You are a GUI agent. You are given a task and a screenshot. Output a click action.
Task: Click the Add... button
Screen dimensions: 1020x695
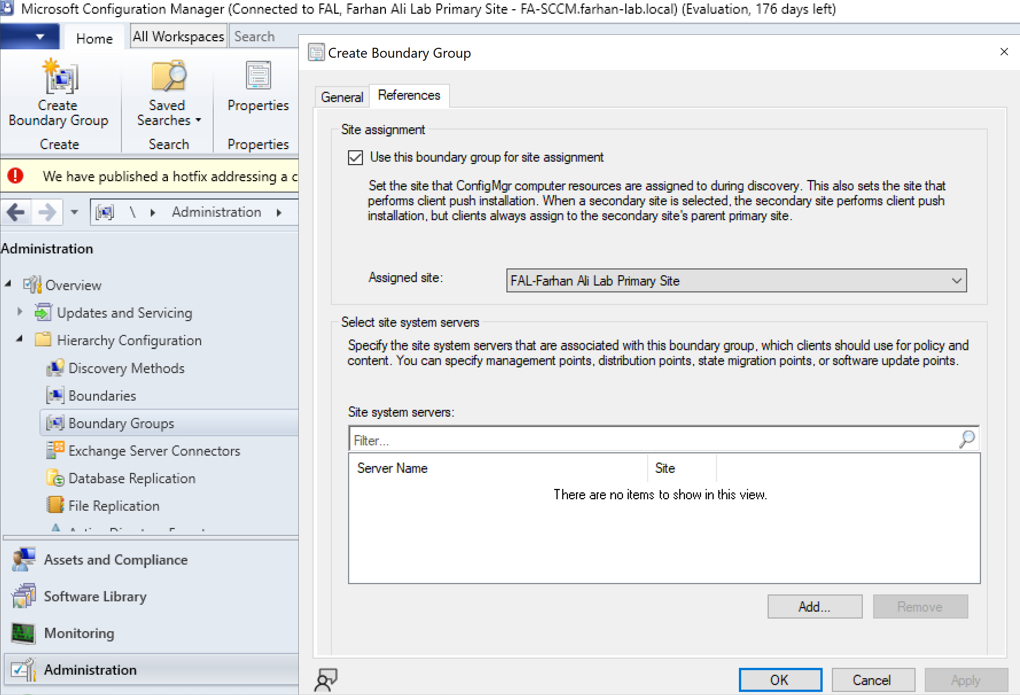(814, 607)
